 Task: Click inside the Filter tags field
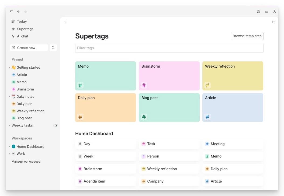(169, 48)
